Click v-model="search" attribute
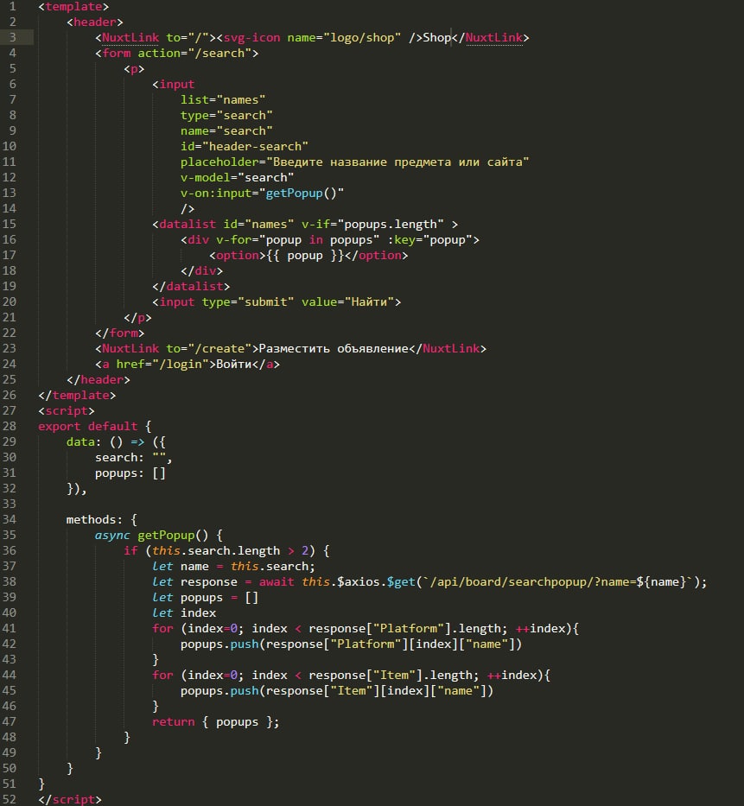Image resolution: width=744 pixels, height=806 pixels. pyautogui.click(x=237, y=177)
